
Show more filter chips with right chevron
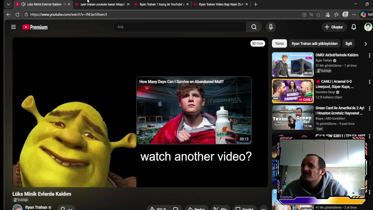pyautogui.click(x=366, y=44)
